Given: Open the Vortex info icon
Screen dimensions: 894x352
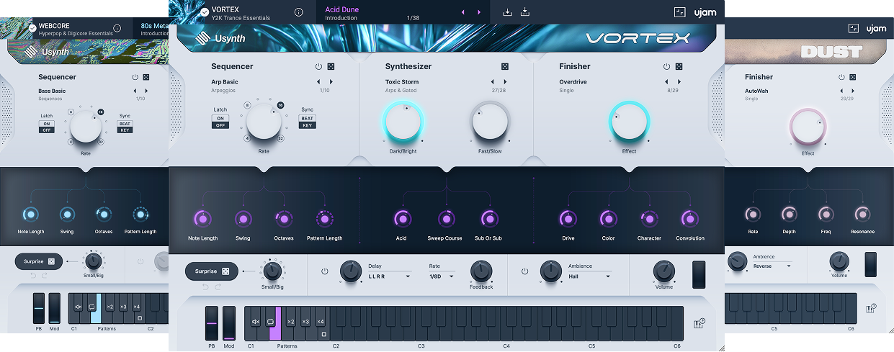Looking at the screenshot, I should coord(299,12).
